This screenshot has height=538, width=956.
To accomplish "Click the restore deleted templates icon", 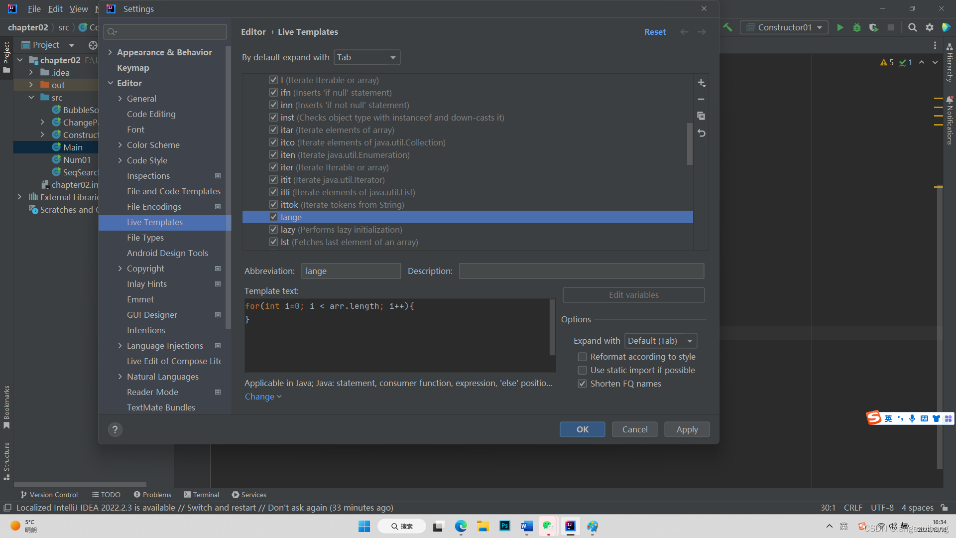I will pos(701,133).
